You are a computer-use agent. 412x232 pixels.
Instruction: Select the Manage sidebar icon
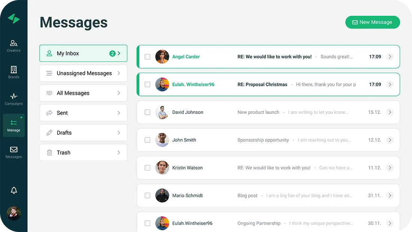[x=13, y=123]
